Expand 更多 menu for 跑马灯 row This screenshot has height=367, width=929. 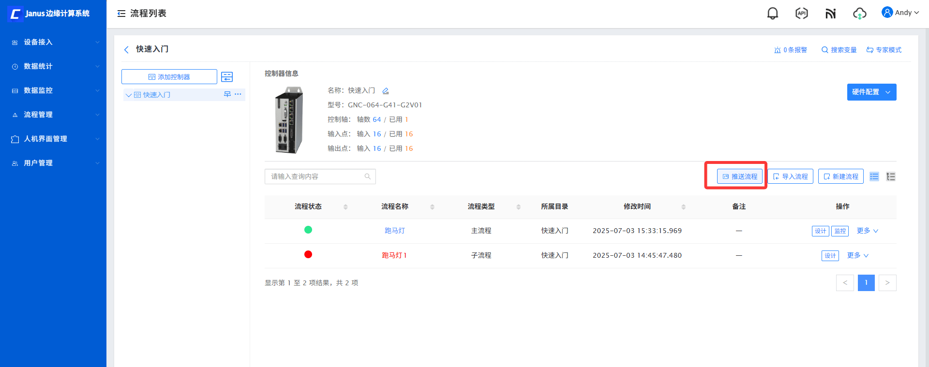[867, 231]
